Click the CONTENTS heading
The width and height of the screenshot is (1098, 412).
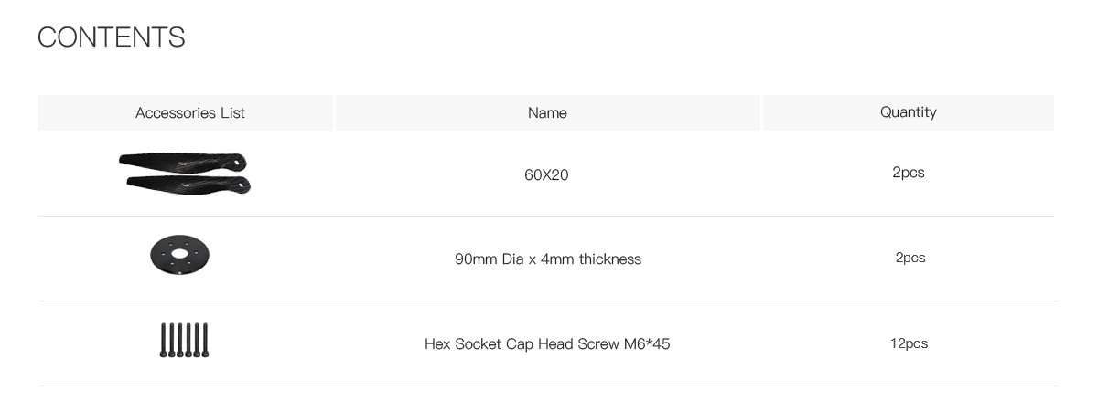tap(111, 37)
